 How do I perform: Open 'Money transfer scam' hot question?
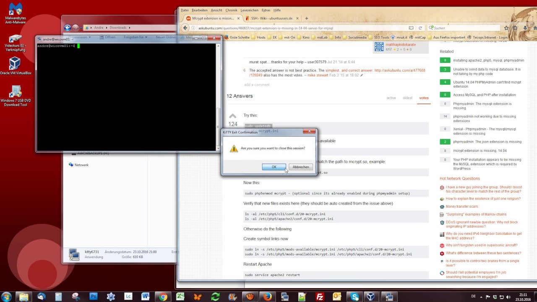(x=461, y=206)
